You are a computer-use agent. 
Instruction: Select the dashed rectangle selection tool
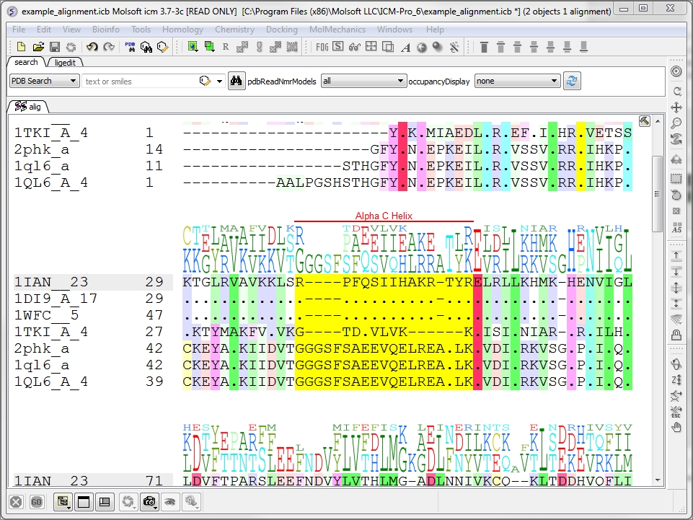point(676,179)
